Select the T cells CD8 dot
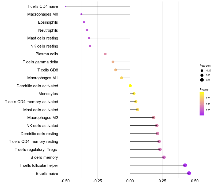This screenshot has width=214, height=188. point(116,70)
